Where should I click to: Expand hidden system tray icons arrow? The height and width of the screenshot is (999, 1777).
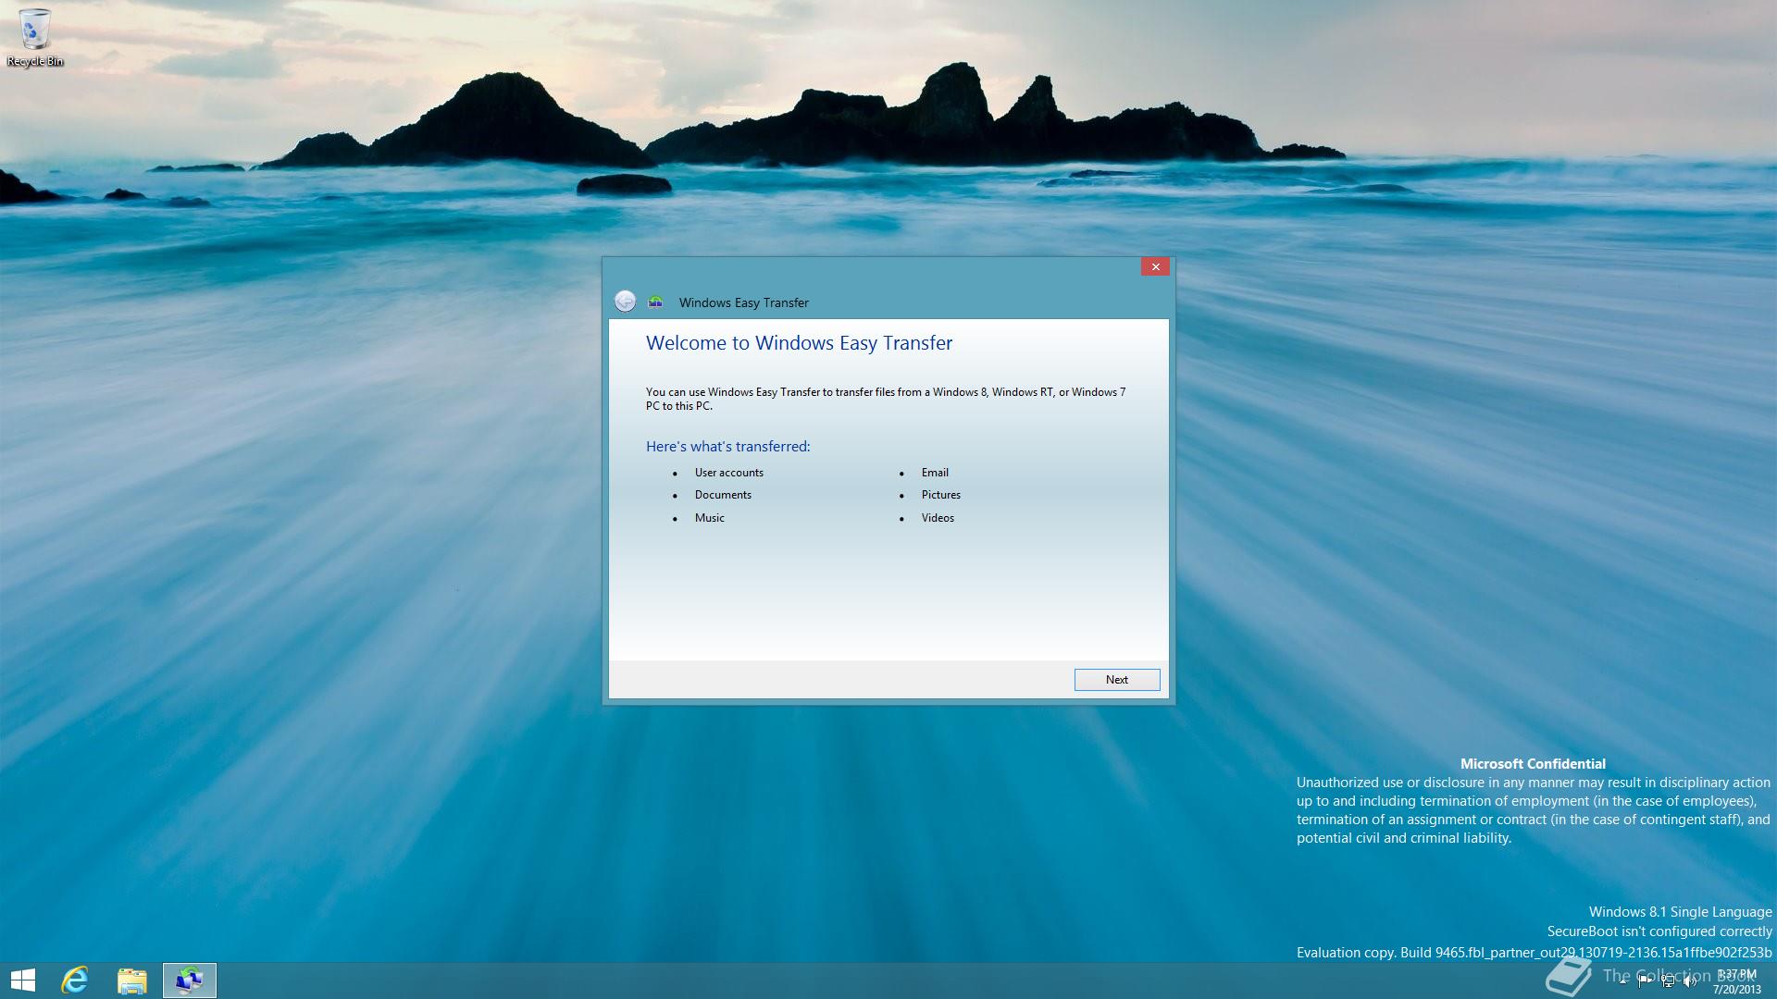click(x=1622, y=981)
